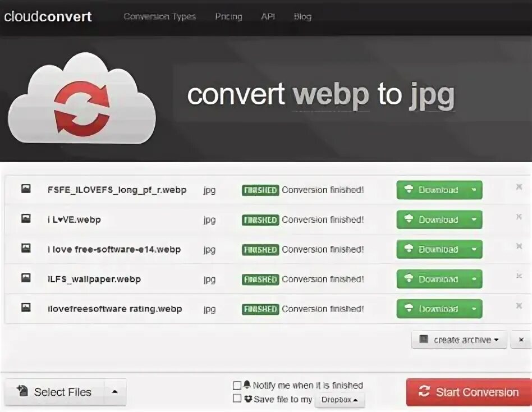Open the Blog link
The height and width of the screenshot is (412, 532).
pyautogui.click(x=302, y=17)
